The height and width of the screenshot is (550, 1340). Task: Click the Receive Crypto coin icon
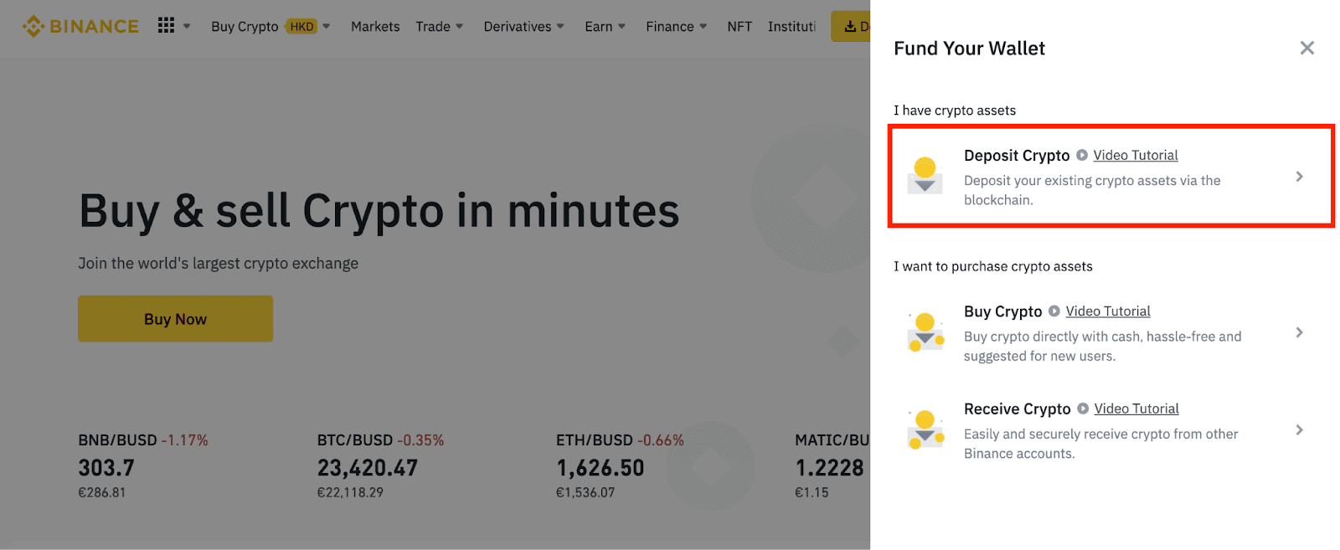[x=925, y=429]
